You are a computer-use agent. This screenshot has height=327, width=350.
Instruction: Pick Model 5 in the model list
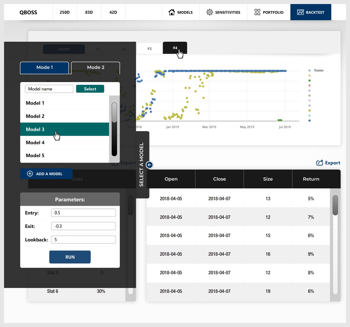[65, 156]
